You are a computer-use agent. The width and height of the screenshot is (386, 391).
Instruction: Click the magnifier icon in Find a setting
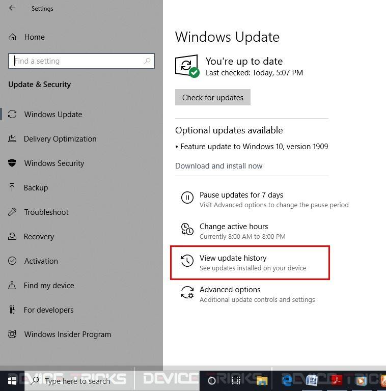147,61
